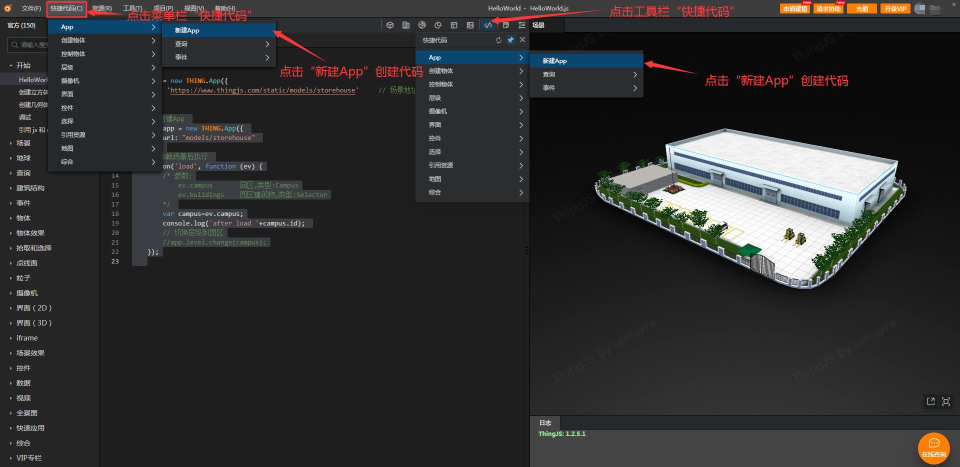Click the clock/time toolbar icon
Image resolution: width=960 pixels, height=467 pixels.
point(437,25)
